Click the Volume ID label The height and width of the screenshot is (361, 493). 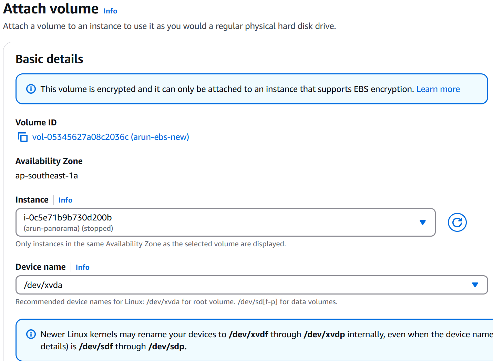[36, 123]
